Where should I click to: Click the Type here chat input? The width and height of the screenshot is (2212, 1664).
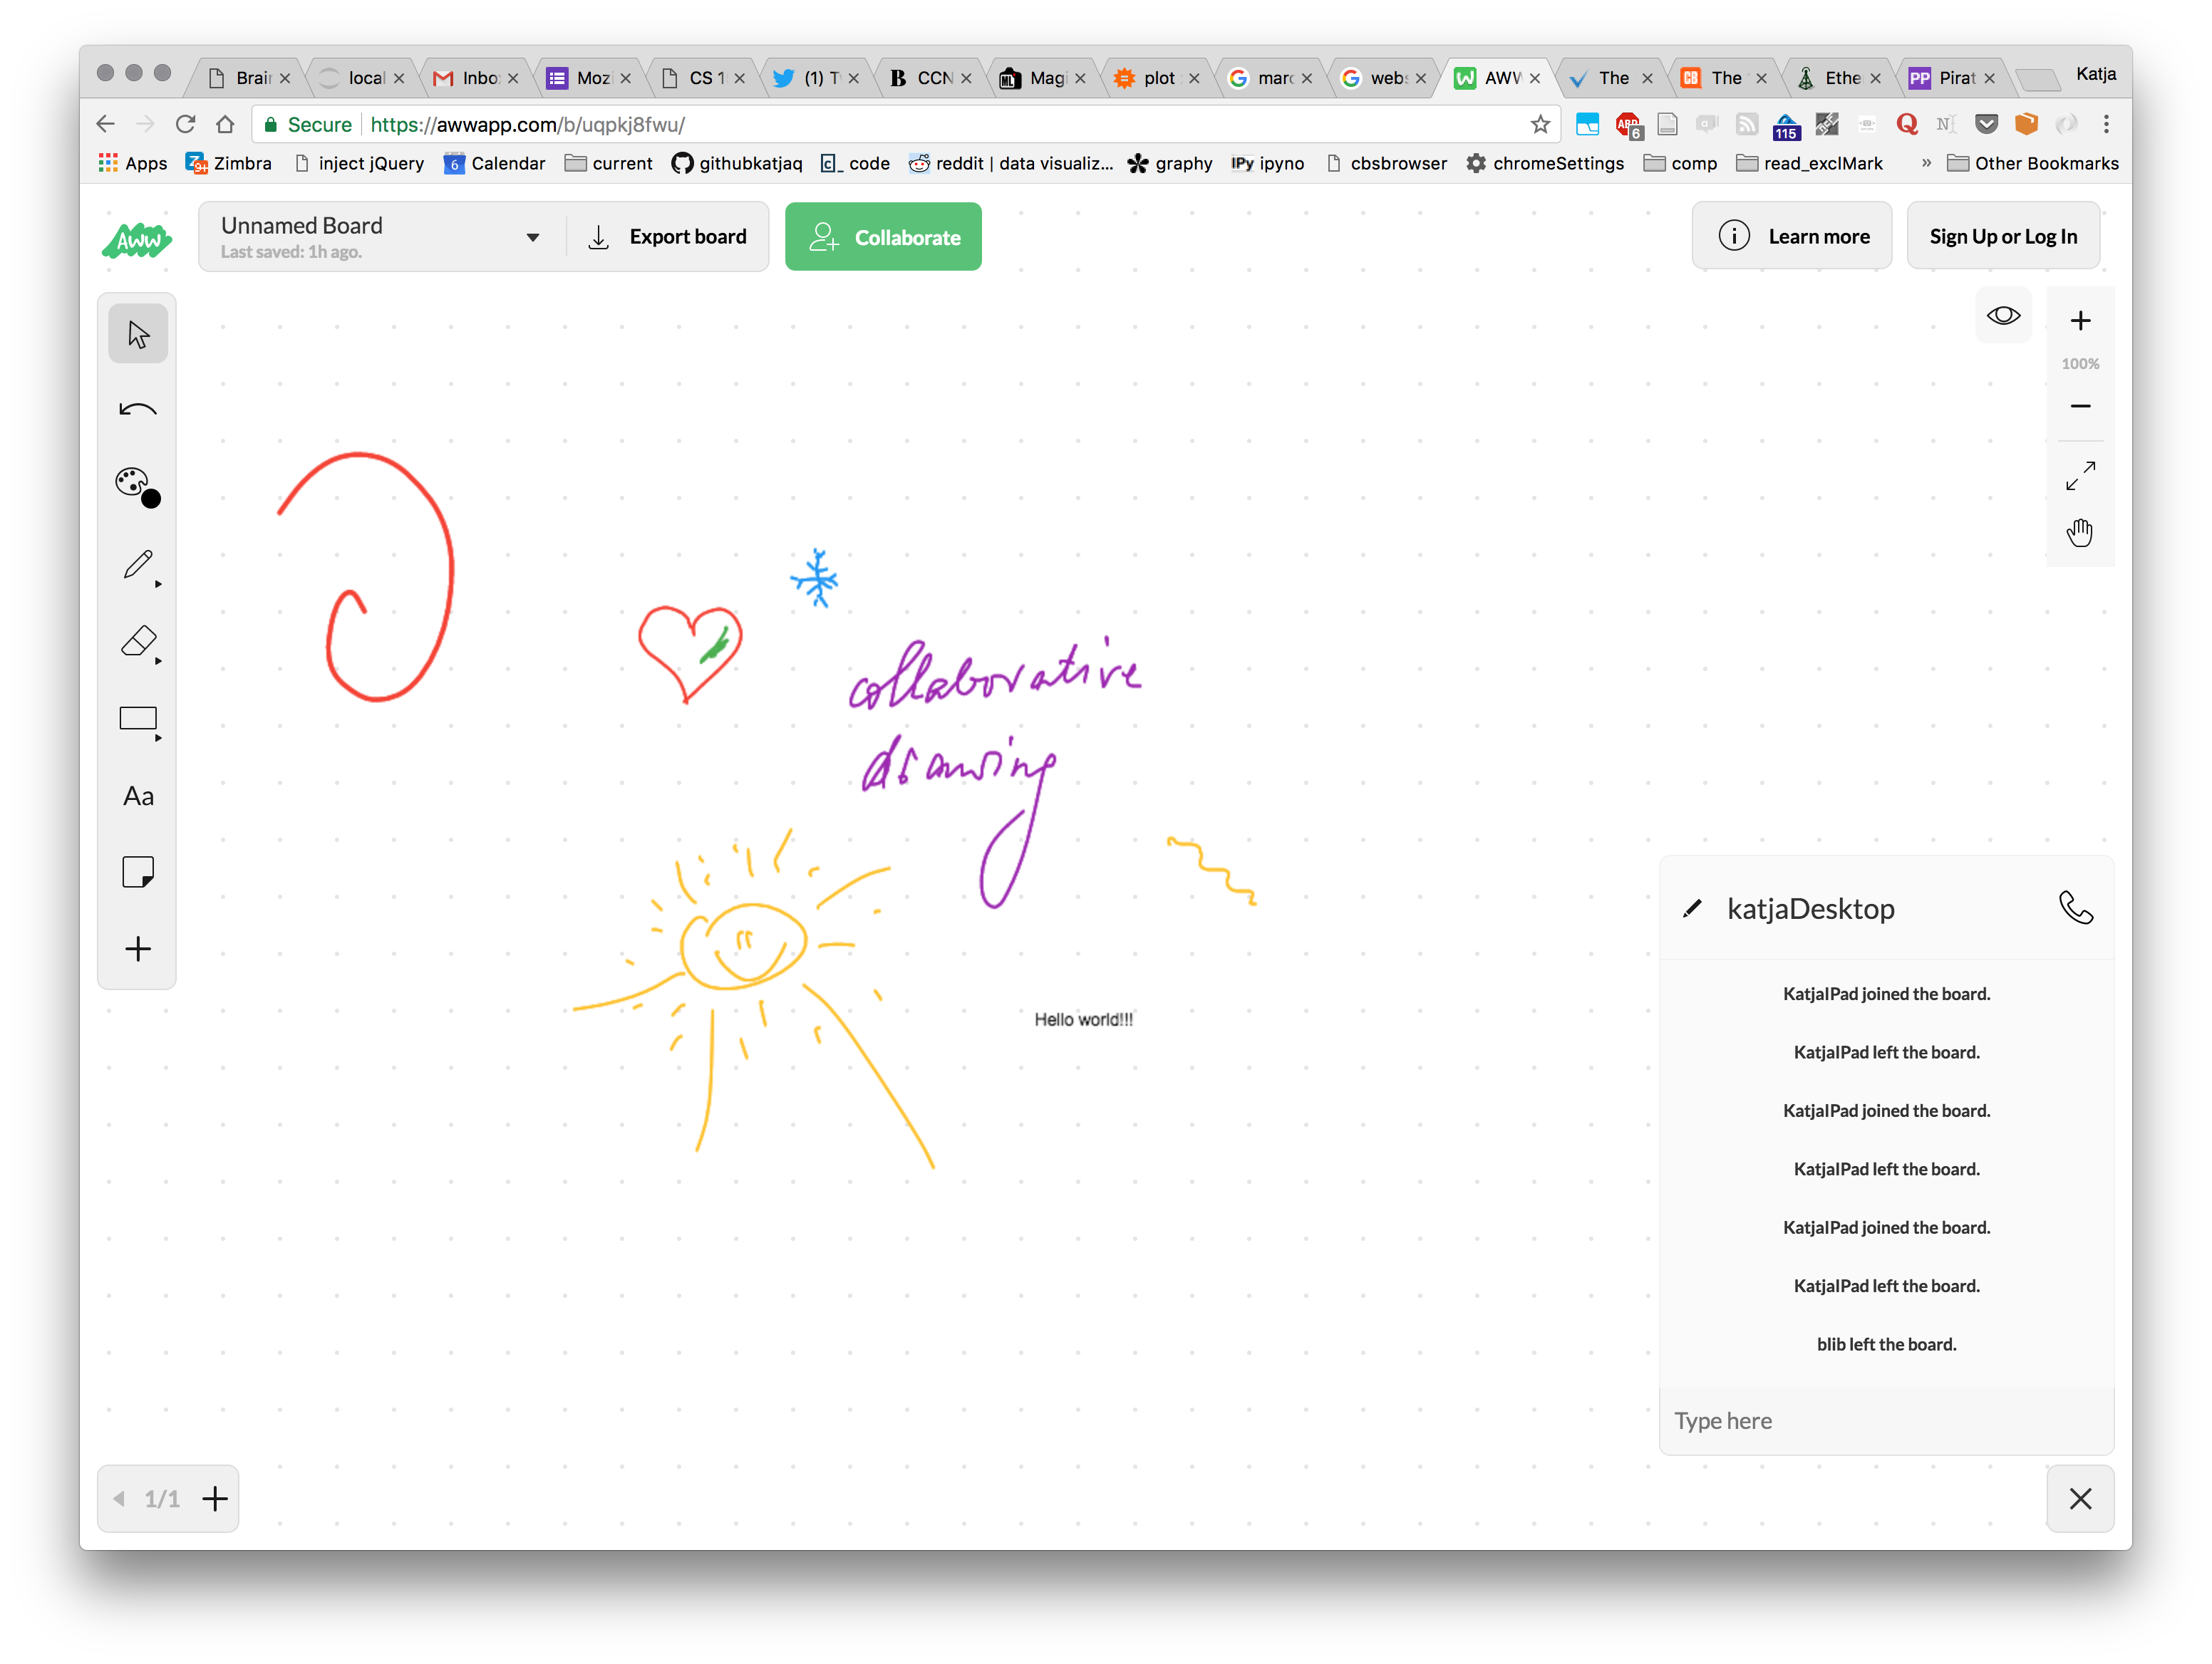click(1886, 1420)
